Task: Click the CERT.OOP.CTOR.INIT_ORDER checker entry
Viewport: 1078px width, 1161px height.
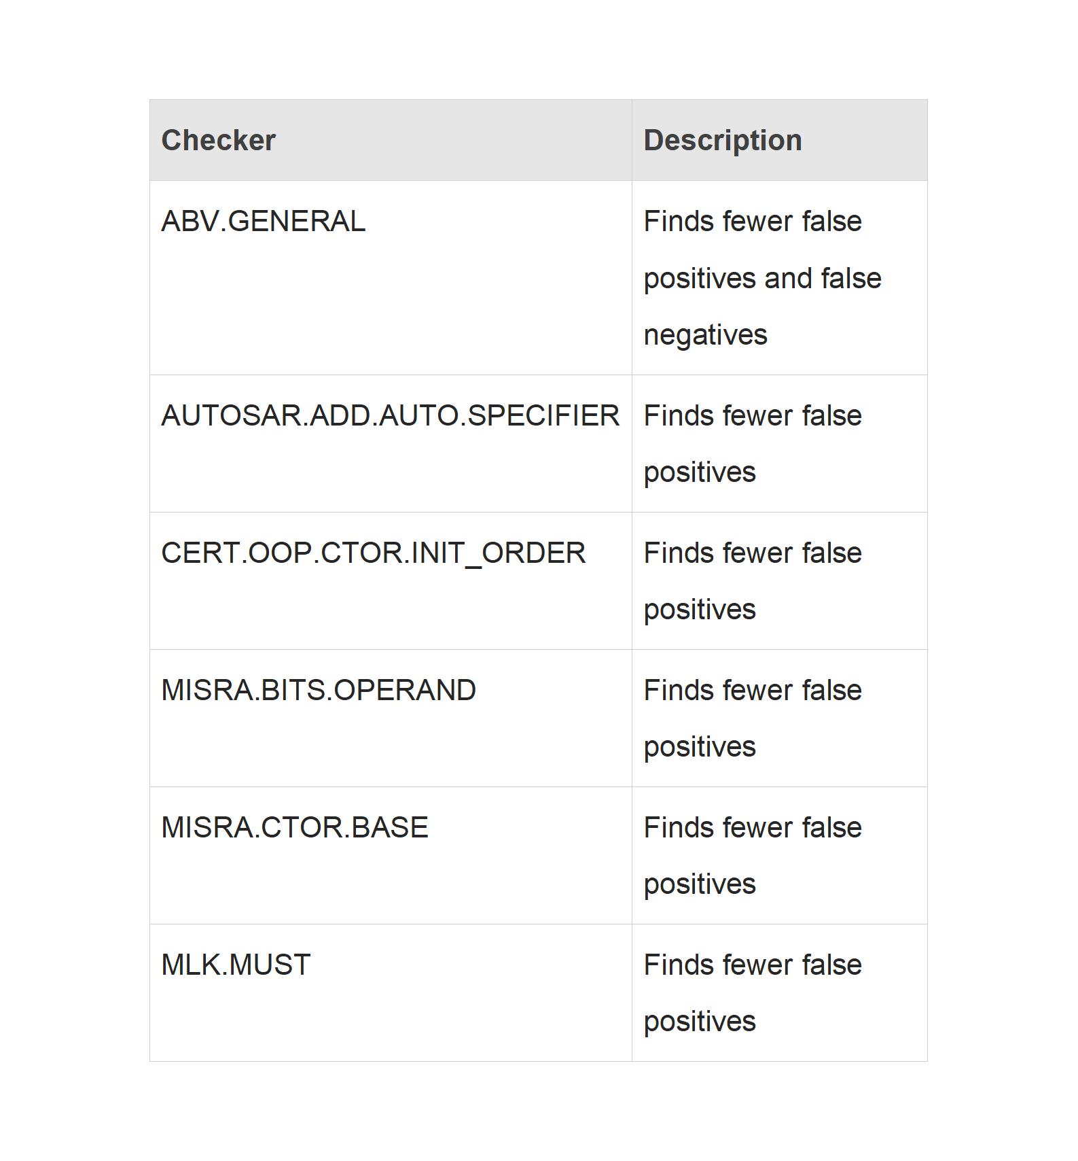Action: [373, 553]
